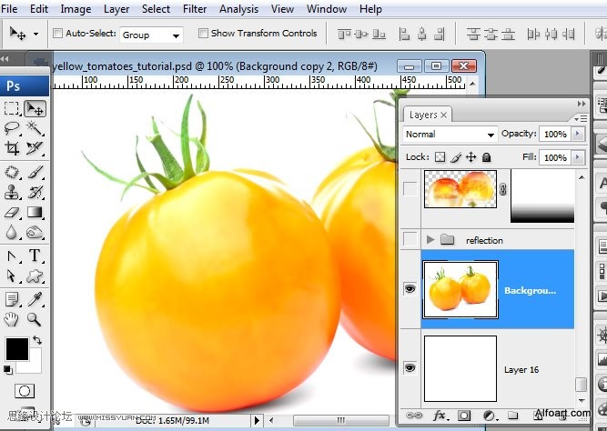
Task: Reset default foreground and background colors
Action: (7, 369)
